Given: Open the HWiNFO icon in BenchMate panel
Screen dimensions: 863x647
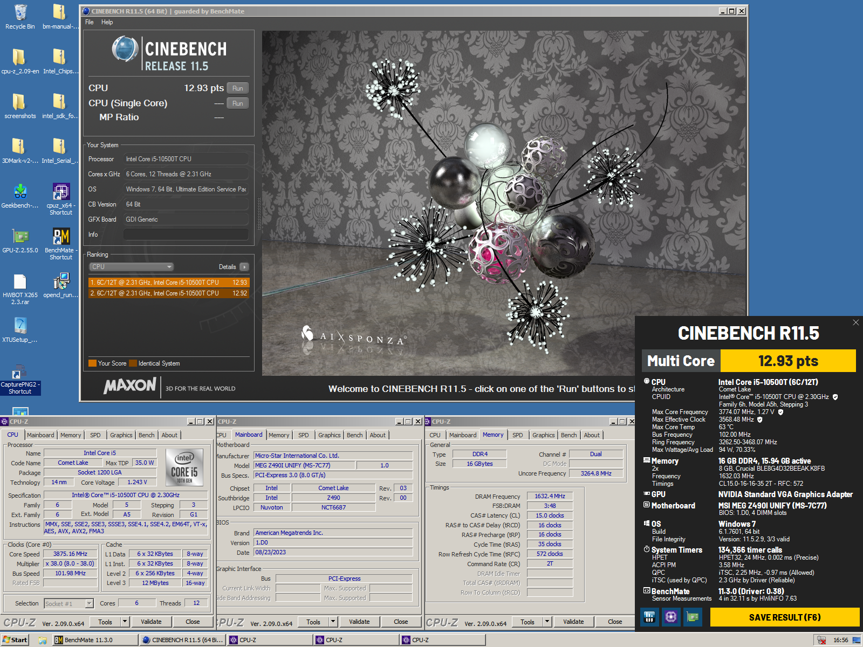Looking at the screenshot, I should pos(649,617).
